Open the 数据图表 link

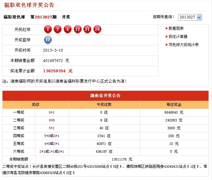pyautogui.click(x=176, y=28)
